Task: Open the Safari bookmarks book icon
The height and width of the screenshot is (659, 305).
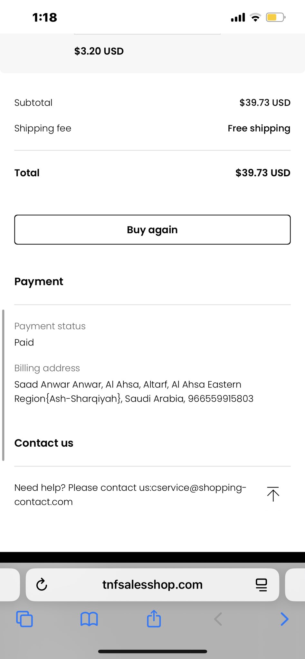Action: click(x=89, y=619)
